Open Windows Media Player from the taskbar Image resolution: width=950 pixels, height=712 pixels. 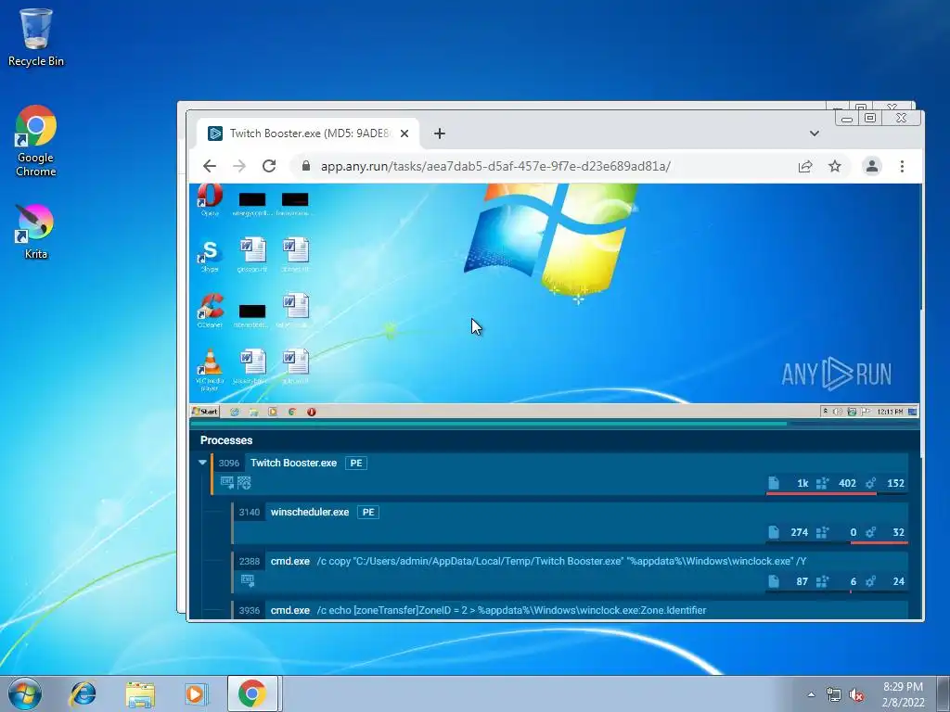[x=196, y=693]
